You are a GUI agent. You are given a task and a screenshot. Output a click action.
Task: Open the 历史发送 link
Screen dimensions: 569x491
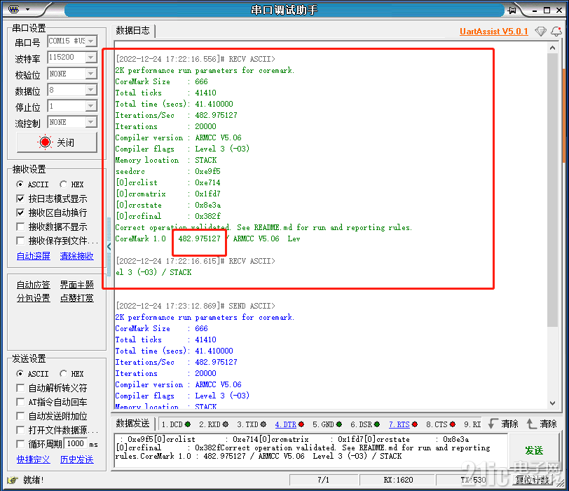point(76,459)
